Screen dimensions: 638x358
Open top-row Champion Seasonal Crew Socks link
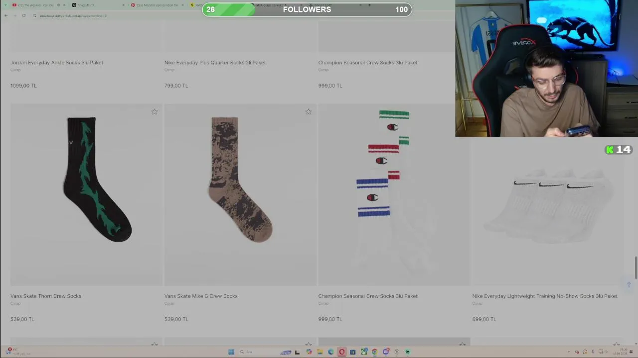click(368, 63)
